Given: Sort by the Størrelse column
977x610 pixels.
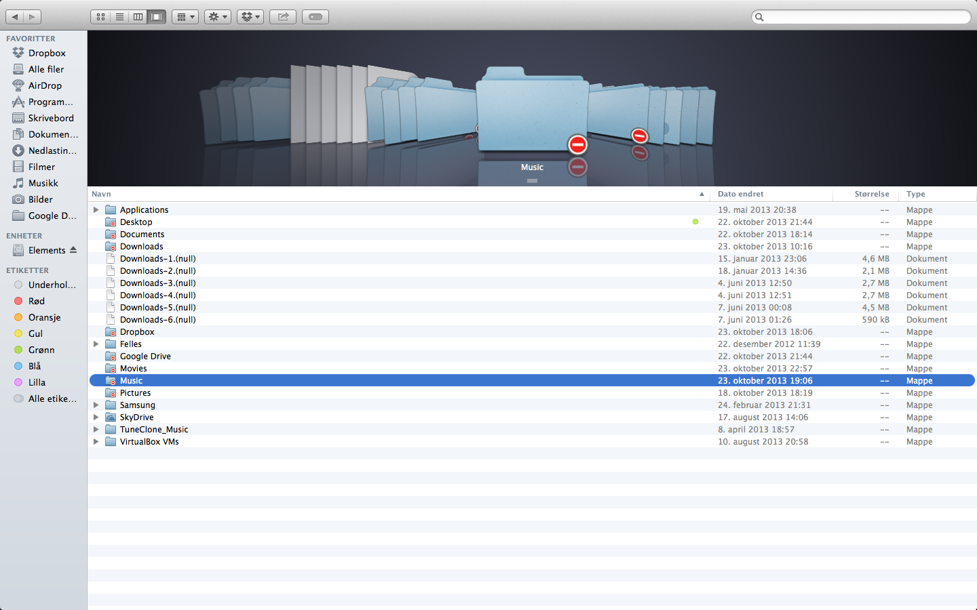Looking at the screenshot, I should point(866,194).
